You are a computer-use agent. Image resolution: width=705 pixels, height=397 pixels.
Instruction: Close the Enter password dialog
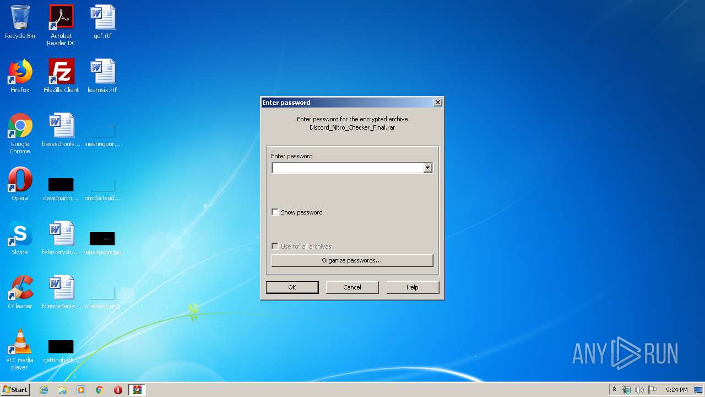click(438, 103)
